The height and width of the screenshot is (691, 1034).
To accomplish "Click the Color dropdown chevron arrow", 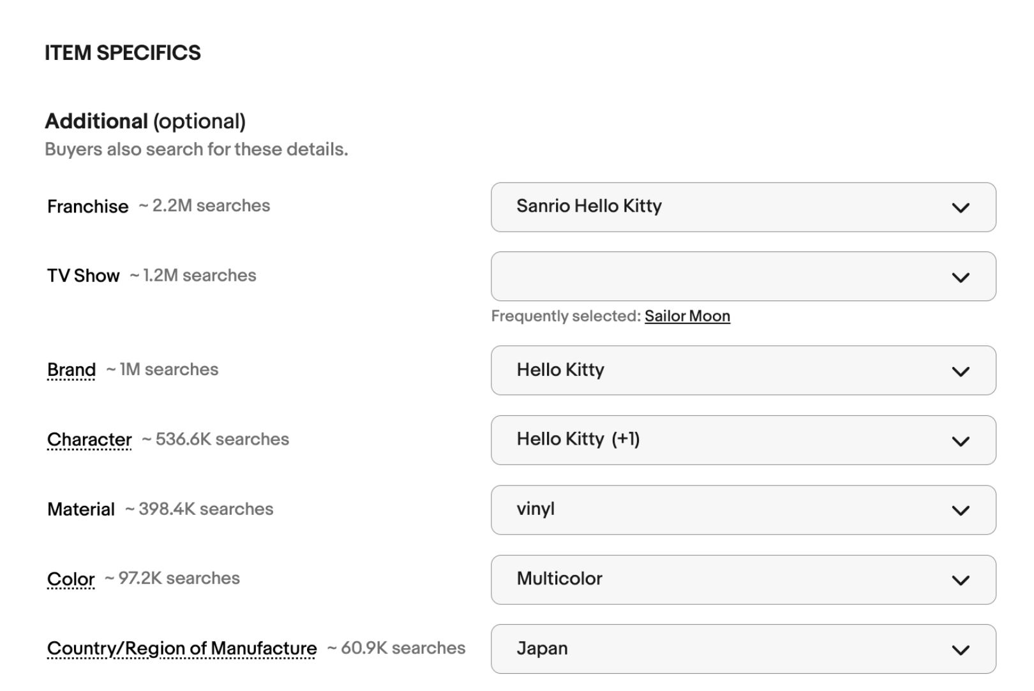I will click(960, 580).
